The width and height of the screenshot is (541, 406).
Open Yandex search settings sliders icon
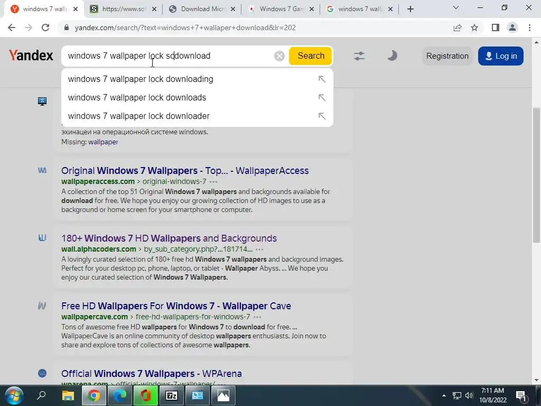click(x=359, y=56)
